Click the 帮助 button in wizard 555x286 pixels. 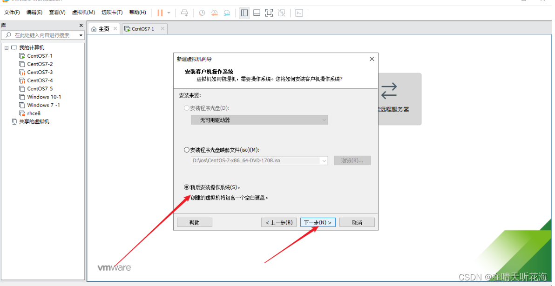pos(194,222)
